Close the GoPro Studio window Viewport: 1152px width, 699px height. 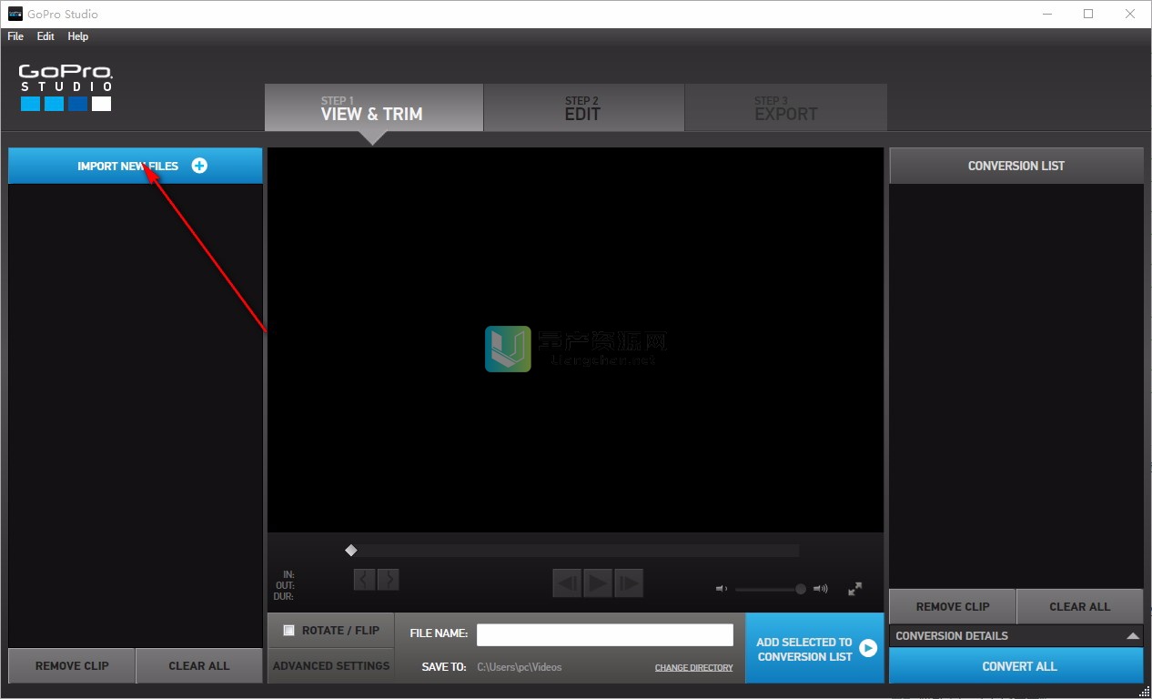[x=1130, y=14]
